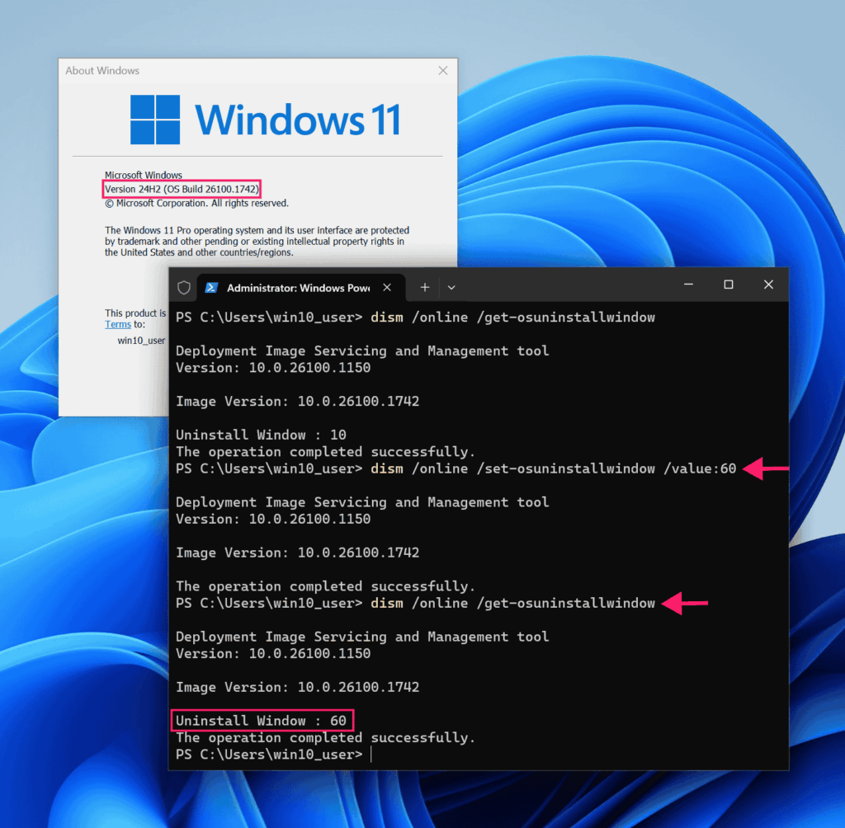
Task: Click the set-osuninstallwindow /value:60 command line
Action: click(456, 468)
